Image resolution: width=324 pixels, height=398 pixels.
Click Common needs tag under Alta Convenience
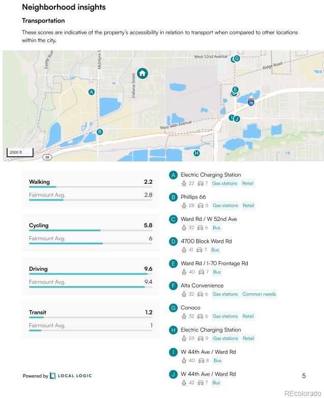pyautogui.click(x=259, y=294)
